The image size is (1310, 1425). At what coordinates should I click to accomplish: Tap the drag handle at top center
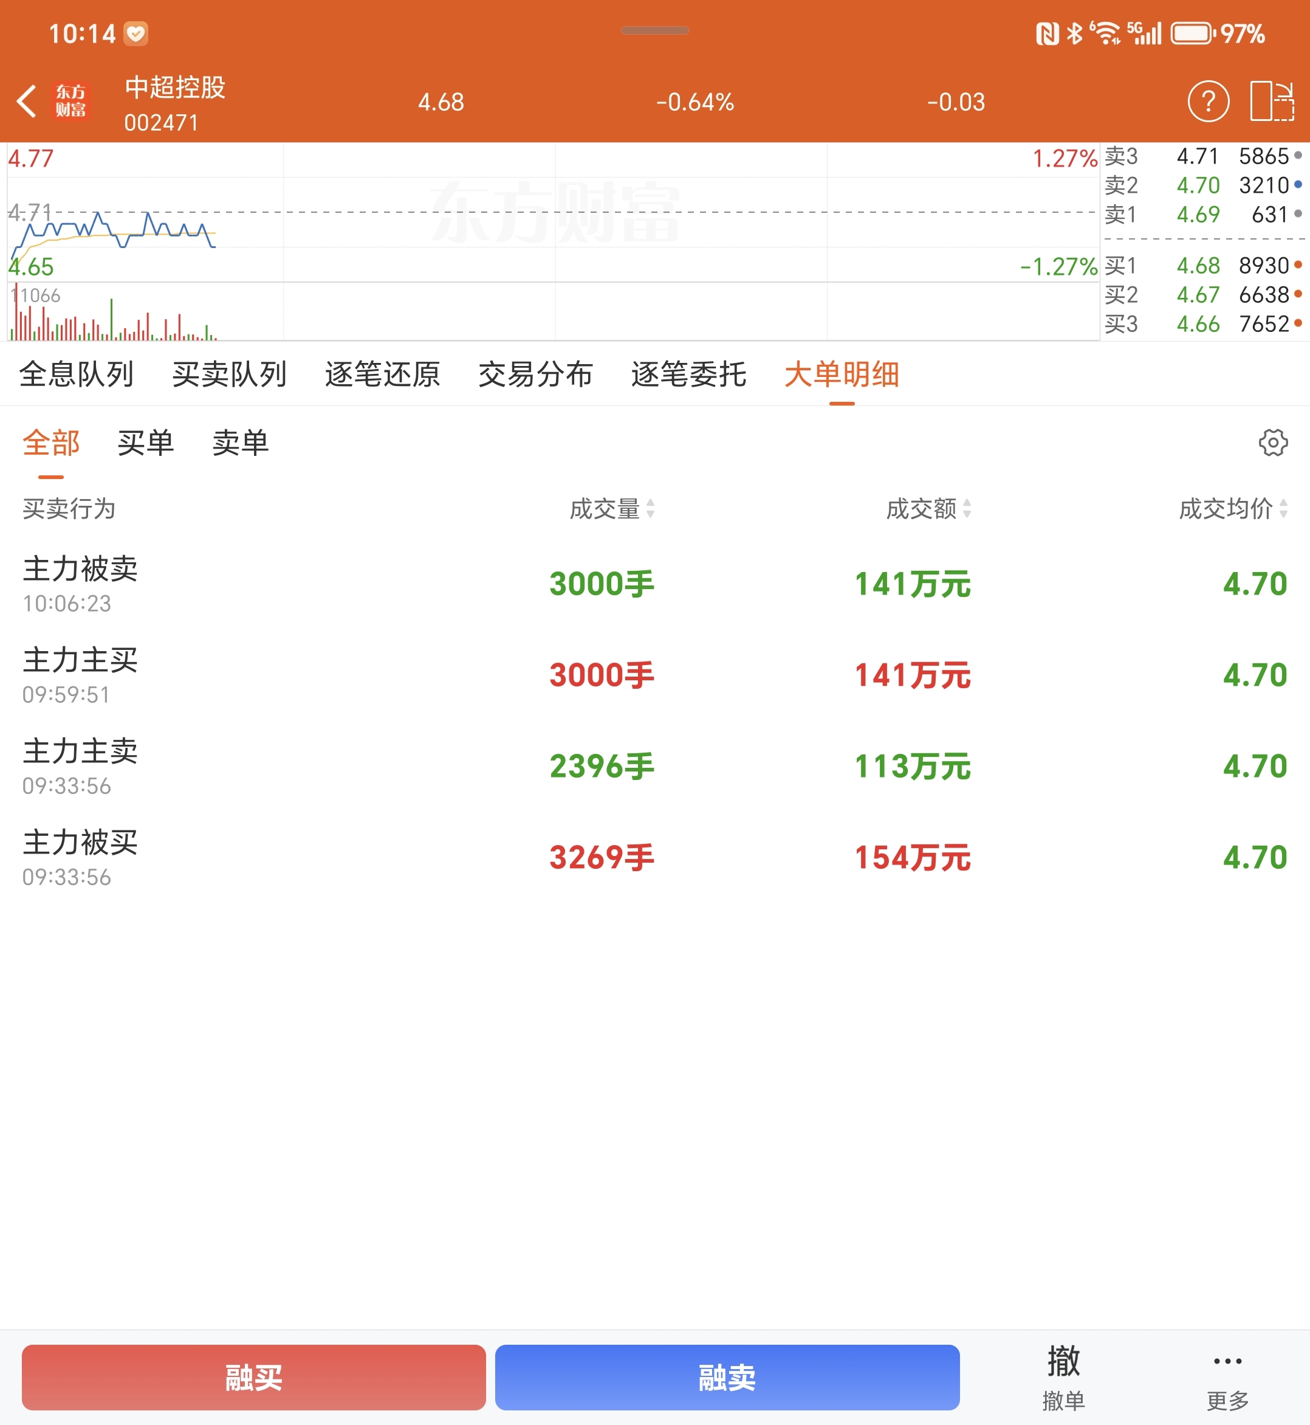[654, 30]
